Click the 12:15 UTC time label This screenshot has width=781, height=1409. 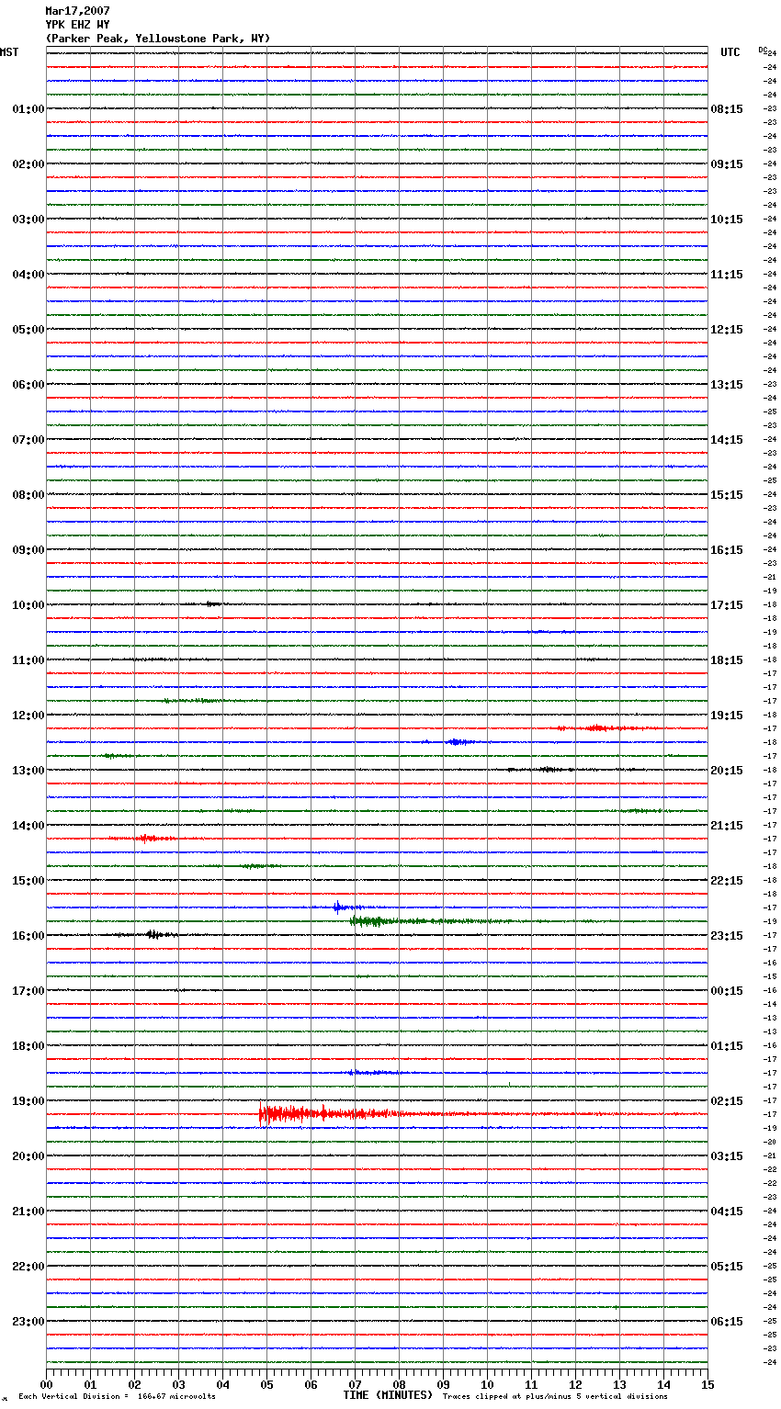(x=727, y=330)
